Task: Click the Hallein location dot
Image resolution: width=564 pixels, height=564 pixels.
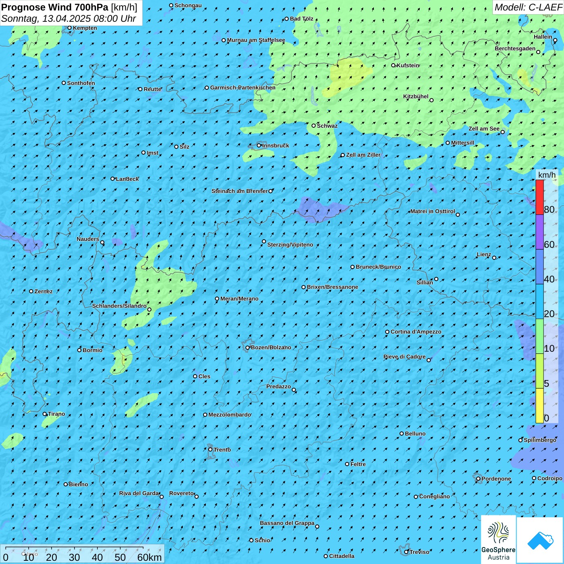Action: pyautogui.click(x=555, y=40)
